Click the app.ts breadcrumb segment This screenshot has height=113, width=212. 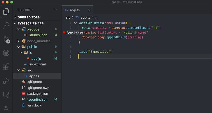pyautogui.click(x=85, y=18)
